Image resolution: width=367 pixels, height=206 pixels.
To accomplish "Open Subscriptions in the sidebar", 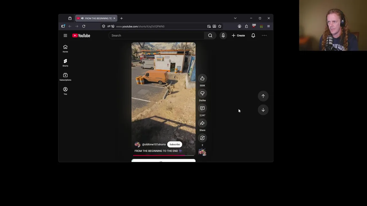I will pyautogui.click(x=65, y=77).
